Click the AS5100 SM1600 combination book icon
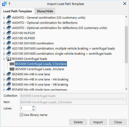 click(9, 43)
